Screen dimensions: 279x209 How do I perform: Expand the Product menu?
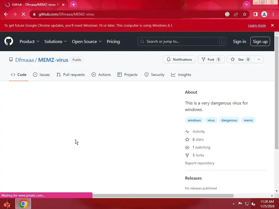pyautogui.click(x=29, y=41)
